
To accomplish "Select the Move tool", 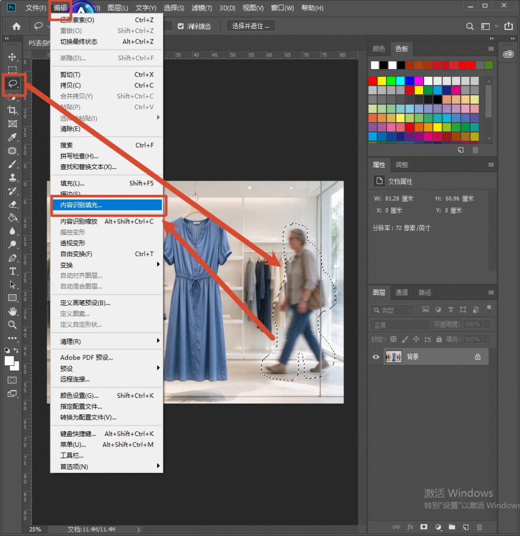I will coord(13,57).
